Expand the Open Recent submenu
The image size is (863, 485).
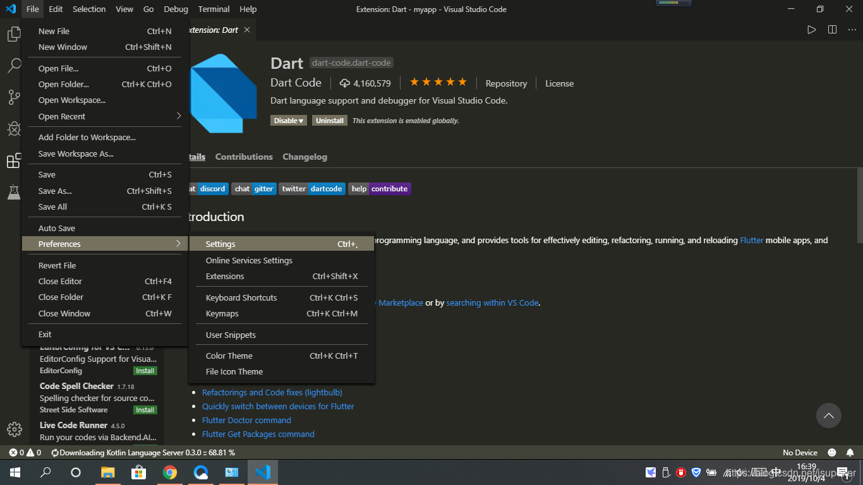pyautogui.click(x=106, y=116)
